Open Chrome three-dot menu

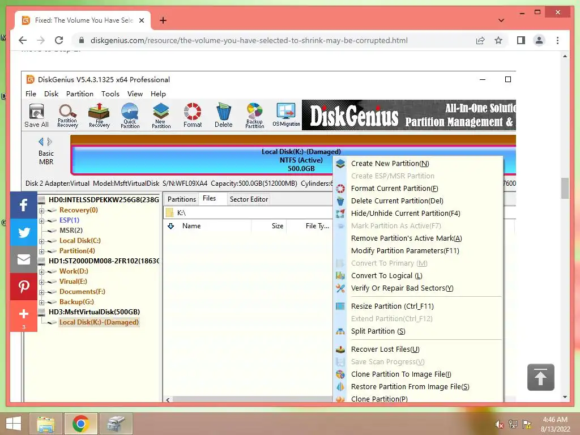[x=557, y=40]
